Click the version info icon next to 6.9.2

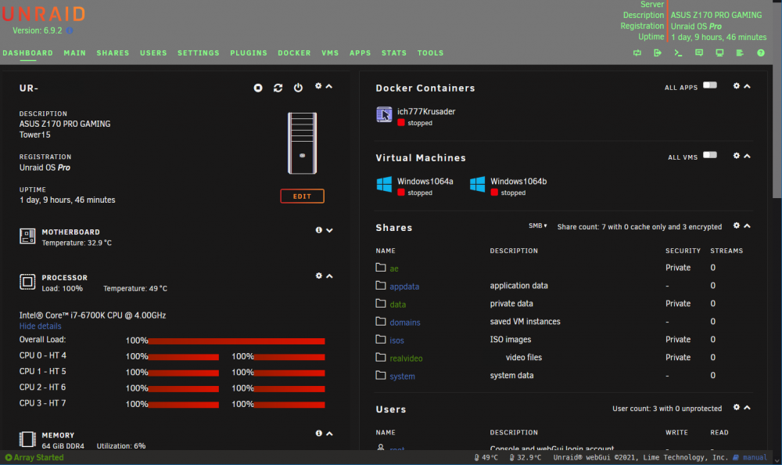pos(70,31)
